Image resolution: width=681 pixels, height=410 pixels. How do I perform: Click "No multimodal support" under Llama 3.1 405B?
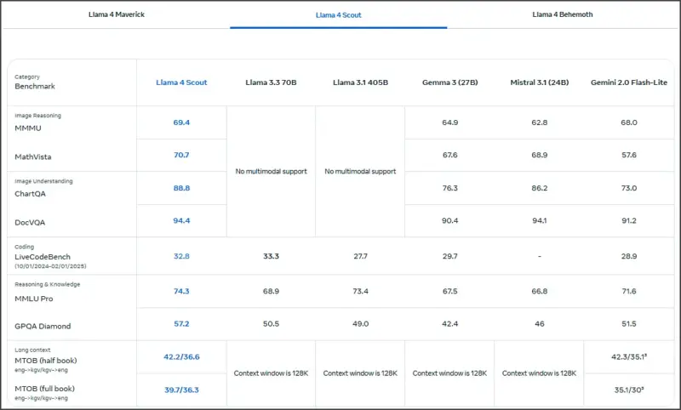pos(360,171)
